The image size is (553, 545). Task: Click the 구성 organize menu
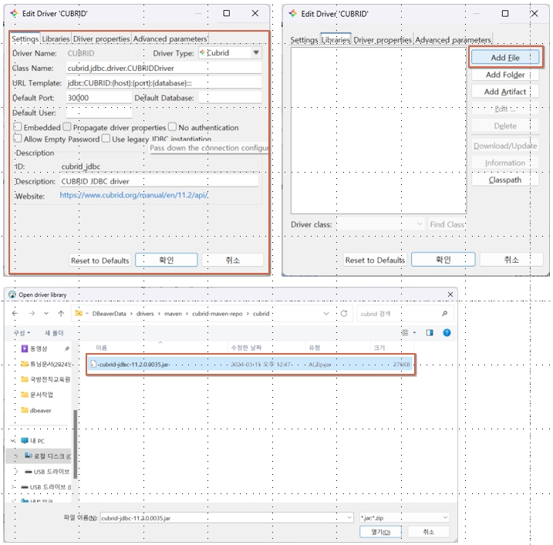pyautogui.click(x=22, y=332)
